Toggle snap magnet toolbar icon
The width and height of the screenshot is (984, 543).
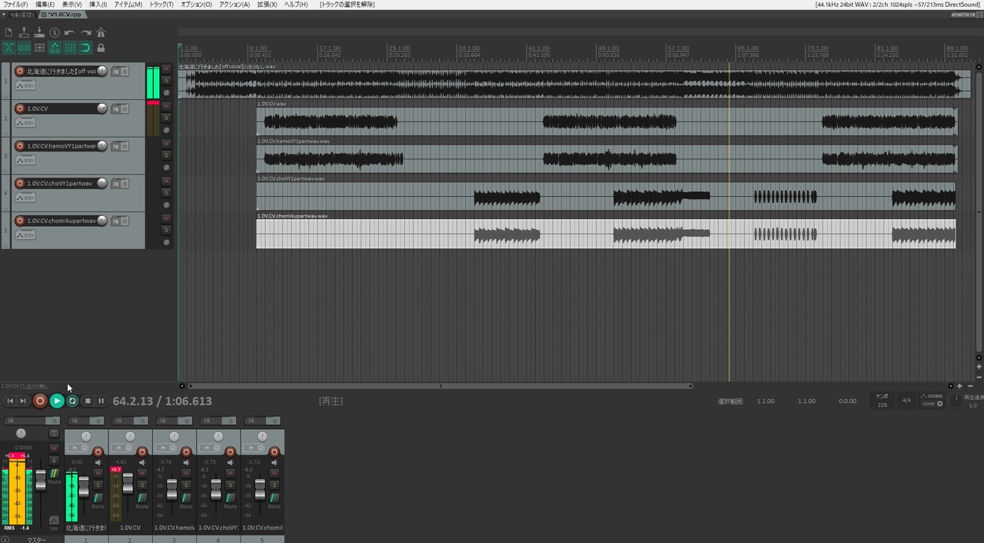(x=85, y=48)
